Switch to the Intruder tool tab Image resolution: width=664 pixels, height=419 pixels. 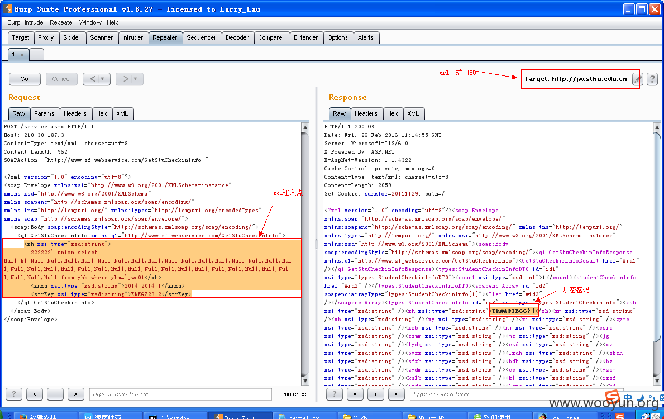[132, 37]
